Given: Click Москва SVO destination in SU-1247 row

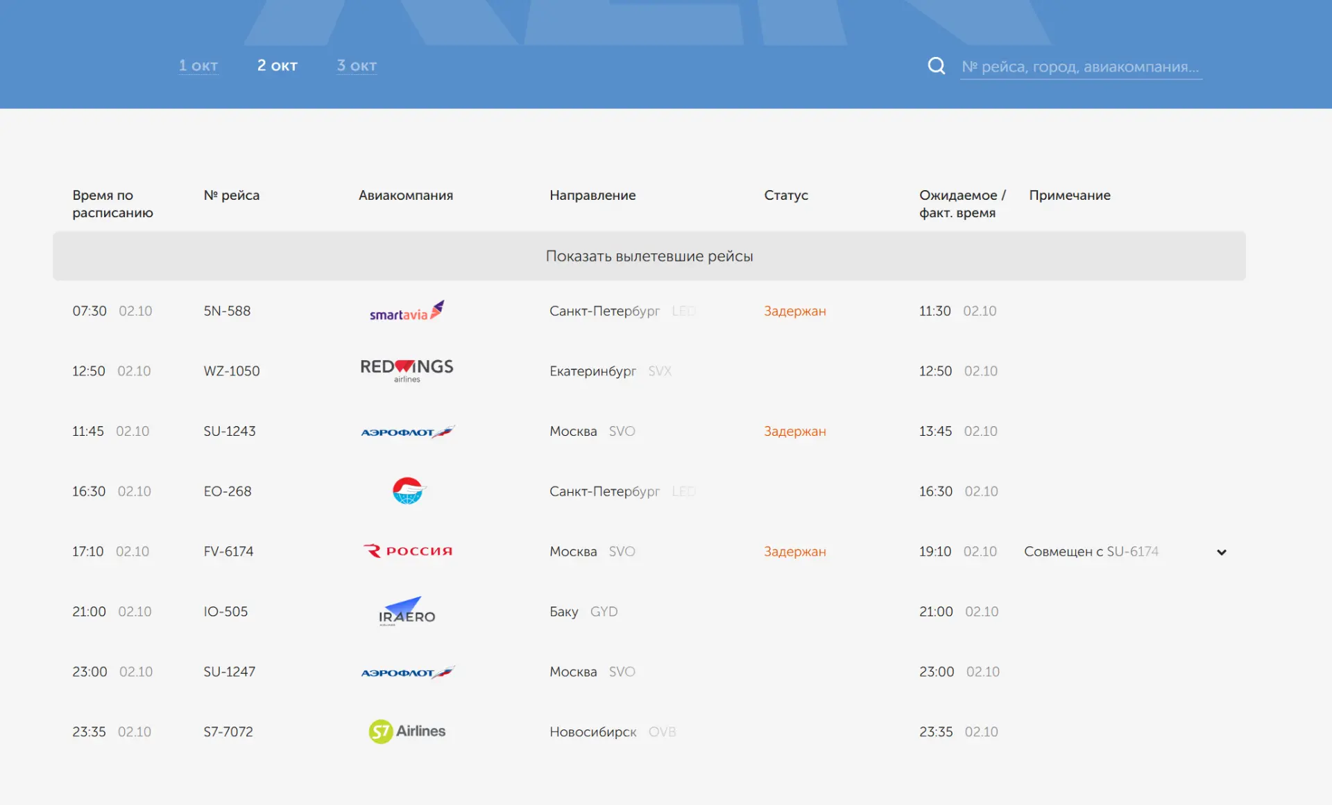Looking at the screenshot, I should [592, 672].
